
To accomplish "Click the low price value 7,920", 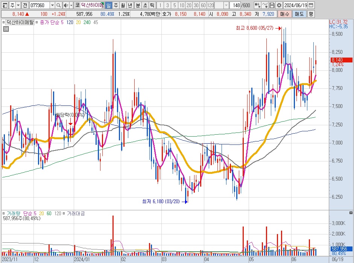I will [x=268, y=14].
